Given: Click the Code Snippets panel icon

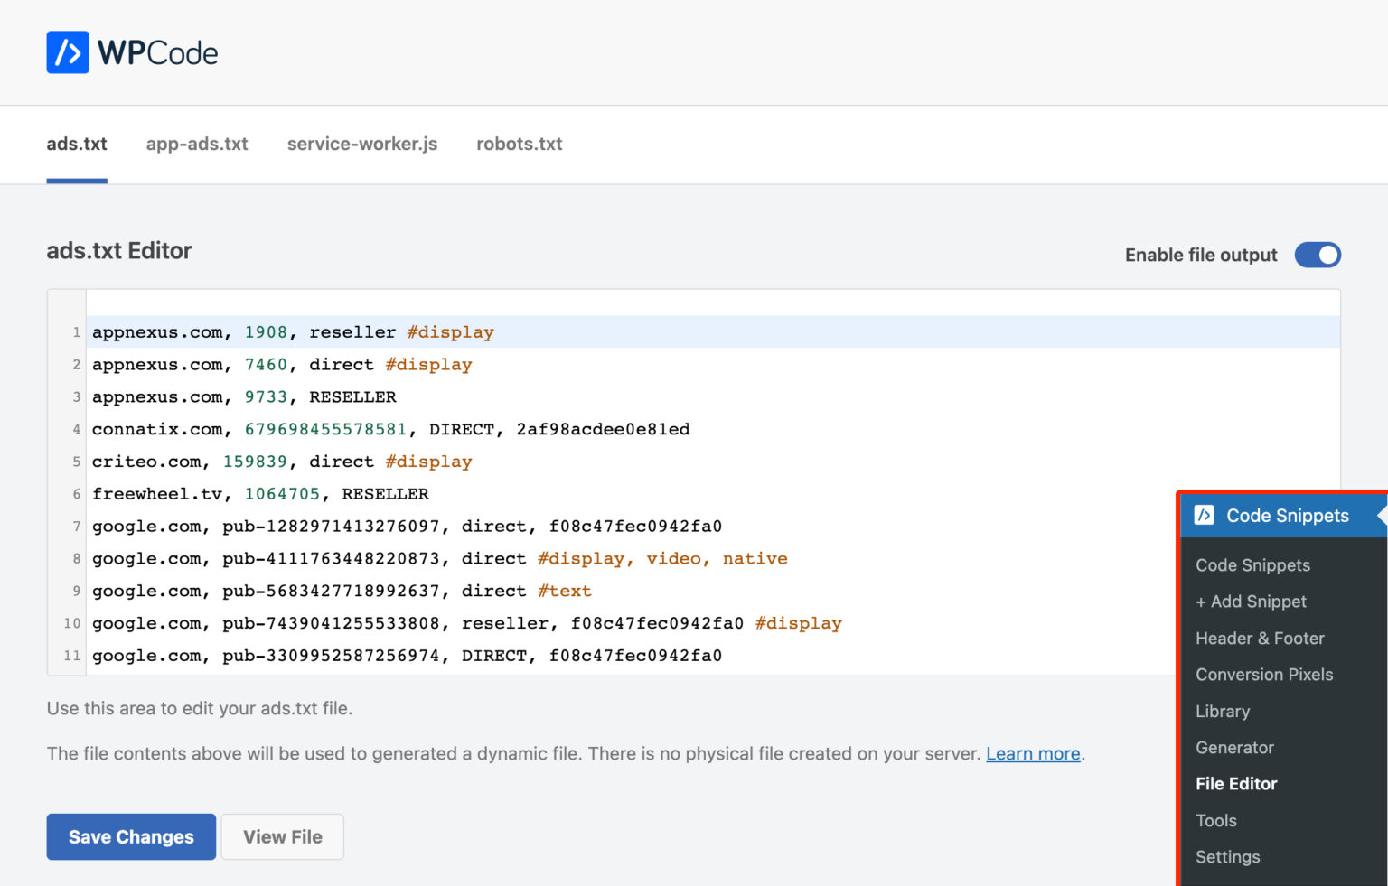Looking at the screenshot, I should point(1205,515).
